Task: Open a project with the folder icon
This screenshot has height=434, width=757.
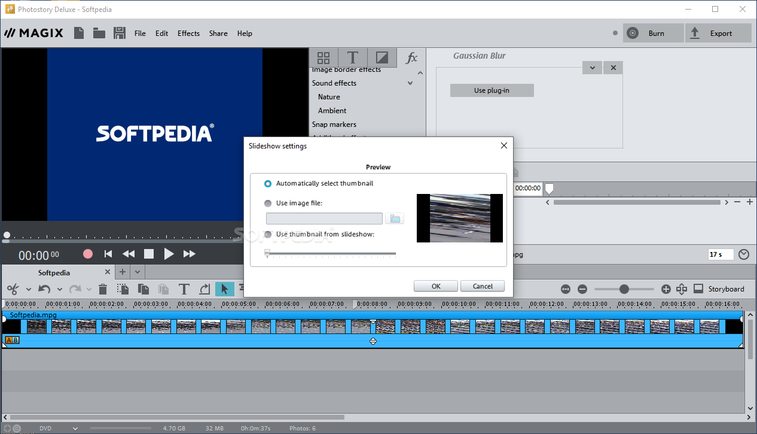Action: click(x=99, y=33)
